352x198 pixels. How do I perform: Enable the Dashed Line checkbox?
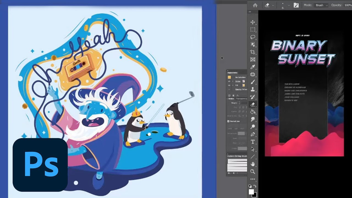[228, 121]
